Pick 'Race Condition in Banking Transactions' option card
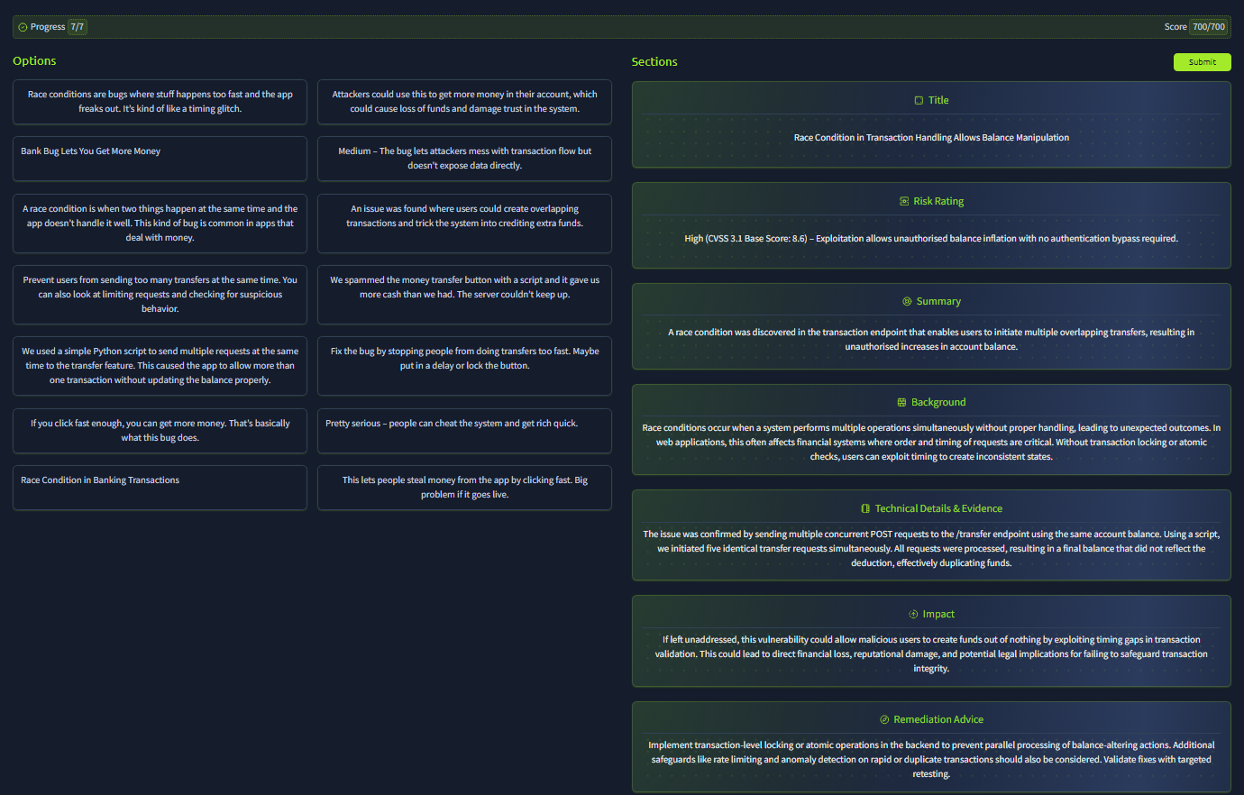Image resolution: width=1244 pixels, height=795 pixels. click(160, 488)
